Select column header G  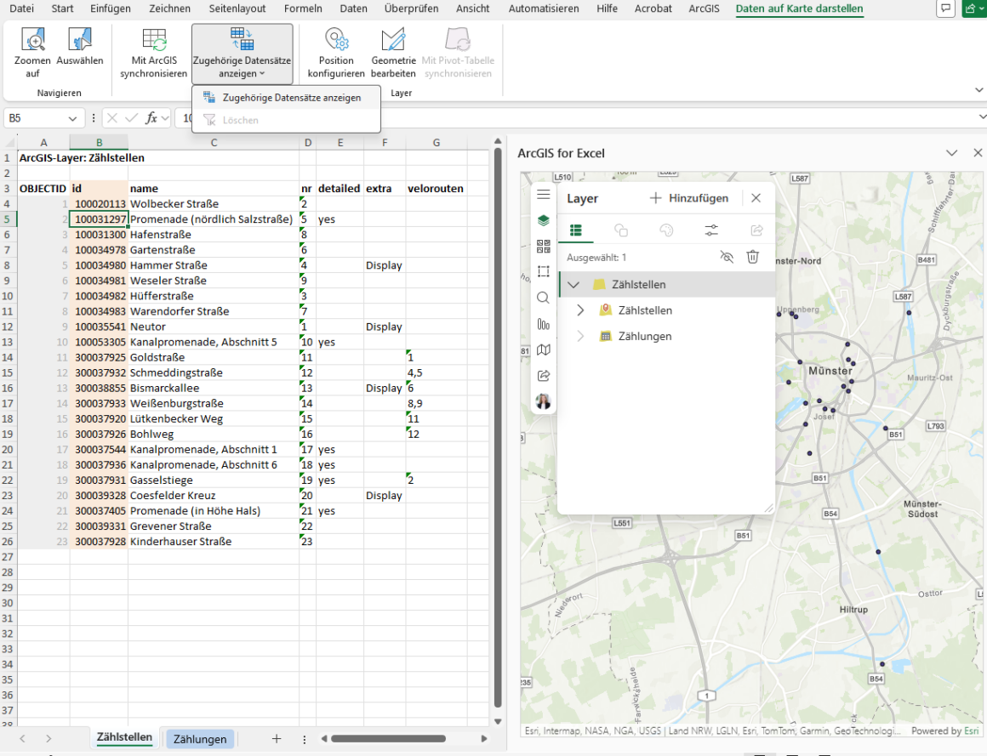pos(436,143)
